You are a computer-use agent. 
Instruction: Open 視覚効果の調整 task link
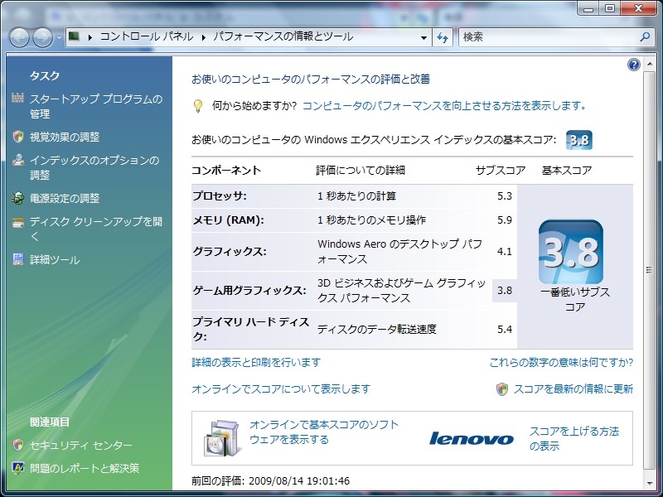click(x=65, y=137)
